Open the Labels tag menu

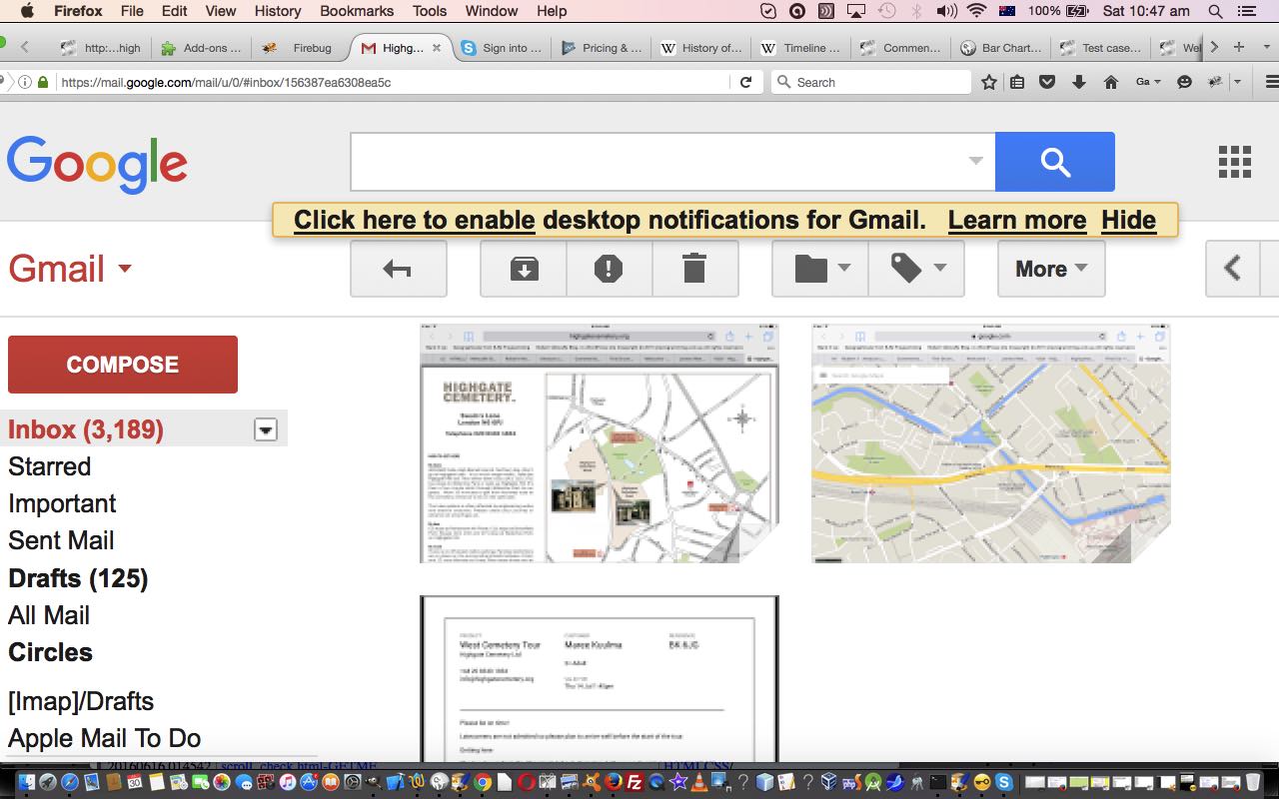coord(916,269)
